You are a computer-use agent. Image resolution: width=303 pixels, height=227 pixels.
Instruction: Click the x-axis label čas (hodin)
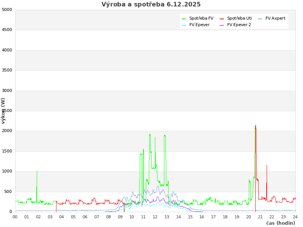click(x=280, y=223)
